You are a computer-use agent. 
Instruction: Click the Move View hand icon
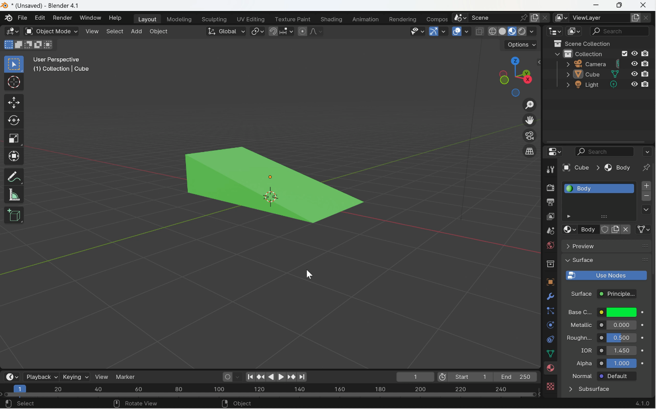click(530, 121)
